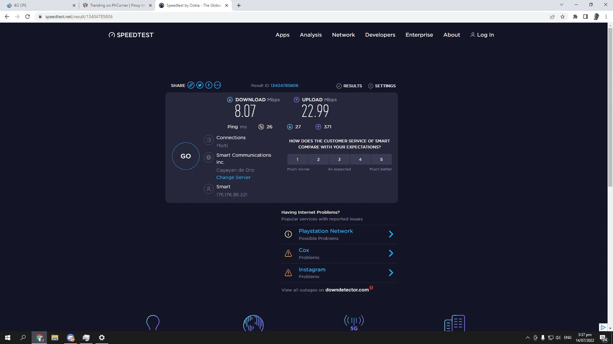
Task: Copy share link icon next to SHARE
Action: [191, 85]
